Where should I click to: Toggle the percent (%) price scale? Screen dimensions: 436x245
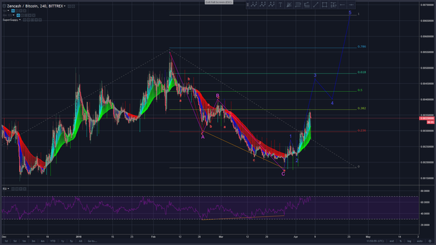(x=401, y=241)
